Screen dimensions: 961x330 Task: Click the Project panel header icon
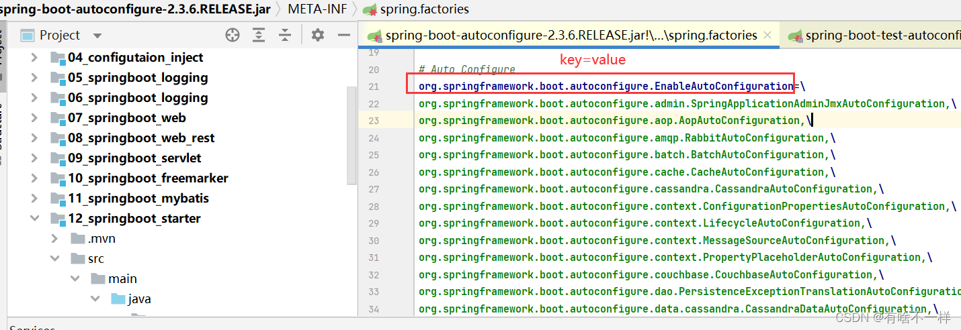[x=27, y=36]
